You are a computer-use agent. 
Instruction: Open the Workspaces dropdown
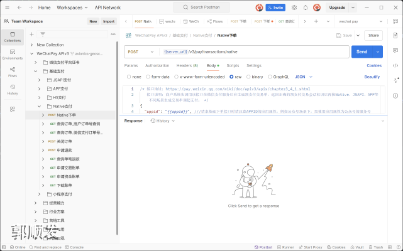(72, 8)
